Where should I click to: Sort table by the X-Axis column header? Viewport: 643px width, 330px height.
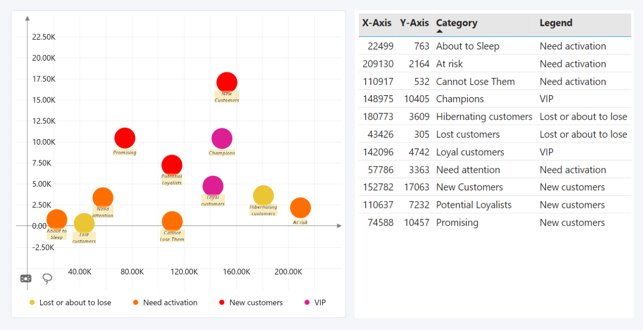[377, 23]
